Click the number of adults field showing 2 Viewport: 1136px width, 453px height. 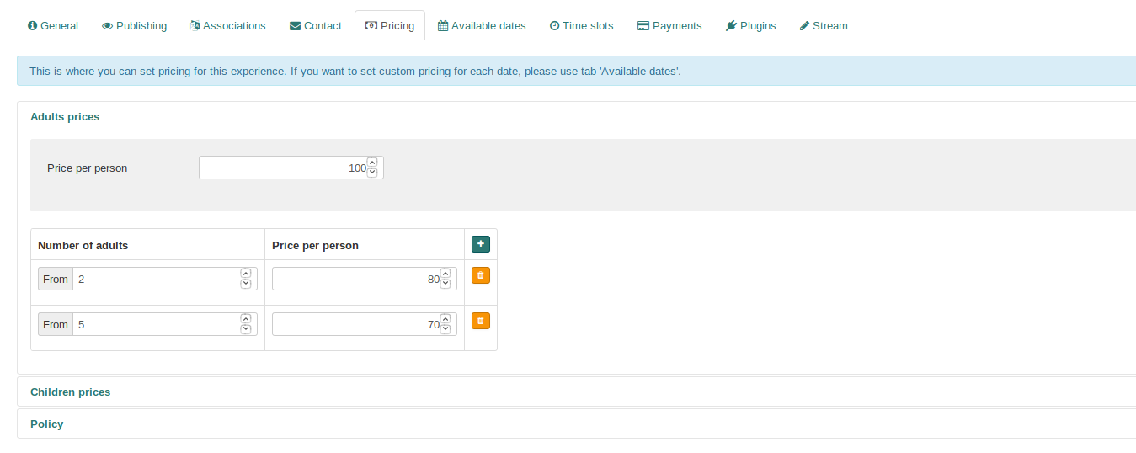(156, 279)
